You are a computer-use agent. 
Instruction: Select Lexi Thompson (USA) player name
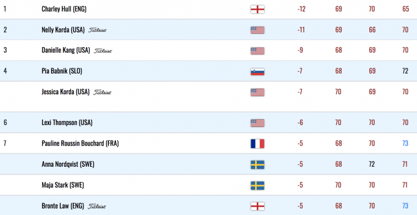(x=67, y=123)
